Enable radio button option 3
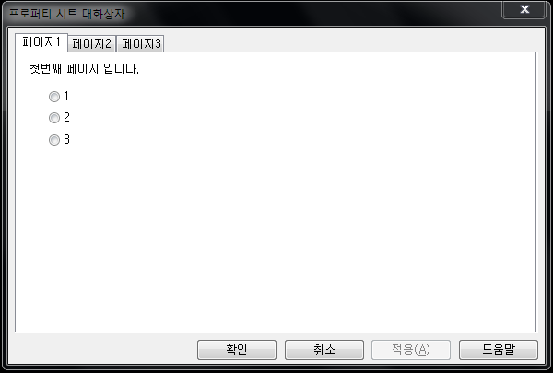 click(x=54, y=140)
